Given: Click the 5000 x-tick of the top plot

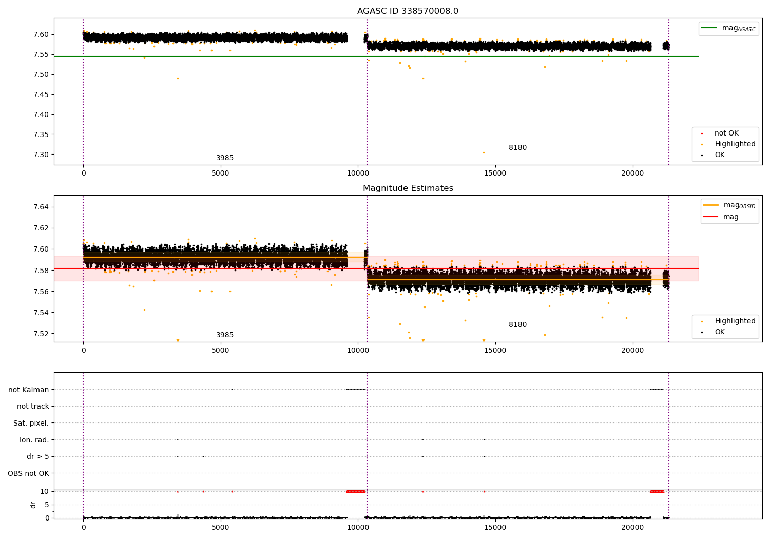Looking at the screenshot, I should click(x=220, y=174).
